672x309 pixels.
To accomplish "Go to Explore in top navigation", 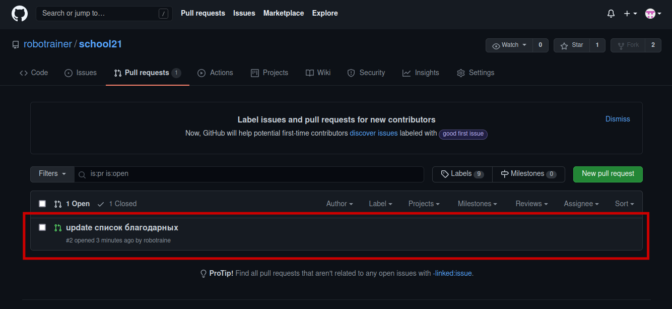I will 325,13.
